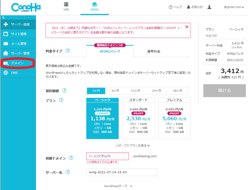
Task: Expand the WordPressテーマ section
Action: [x=118, y=186]
